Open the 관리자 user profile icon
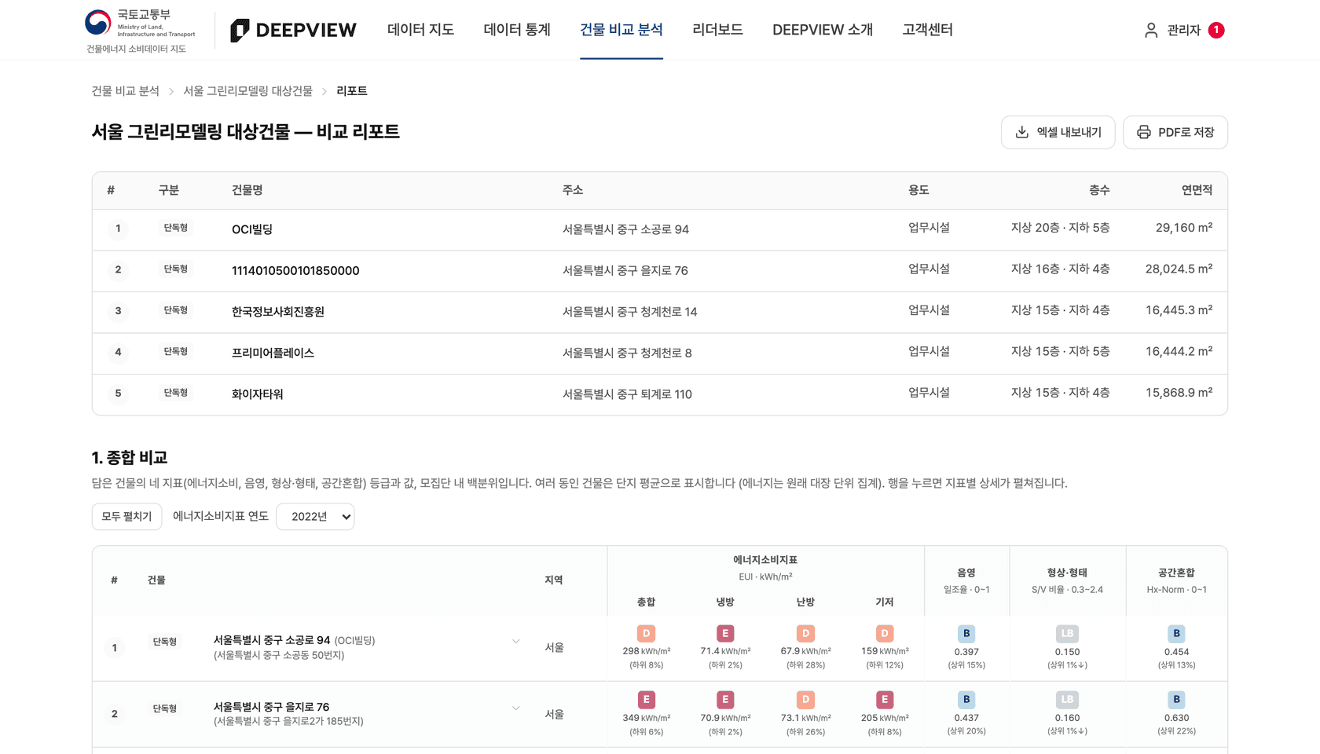This screenshot has width=1320, height=754. click(x=1151, y=30)
